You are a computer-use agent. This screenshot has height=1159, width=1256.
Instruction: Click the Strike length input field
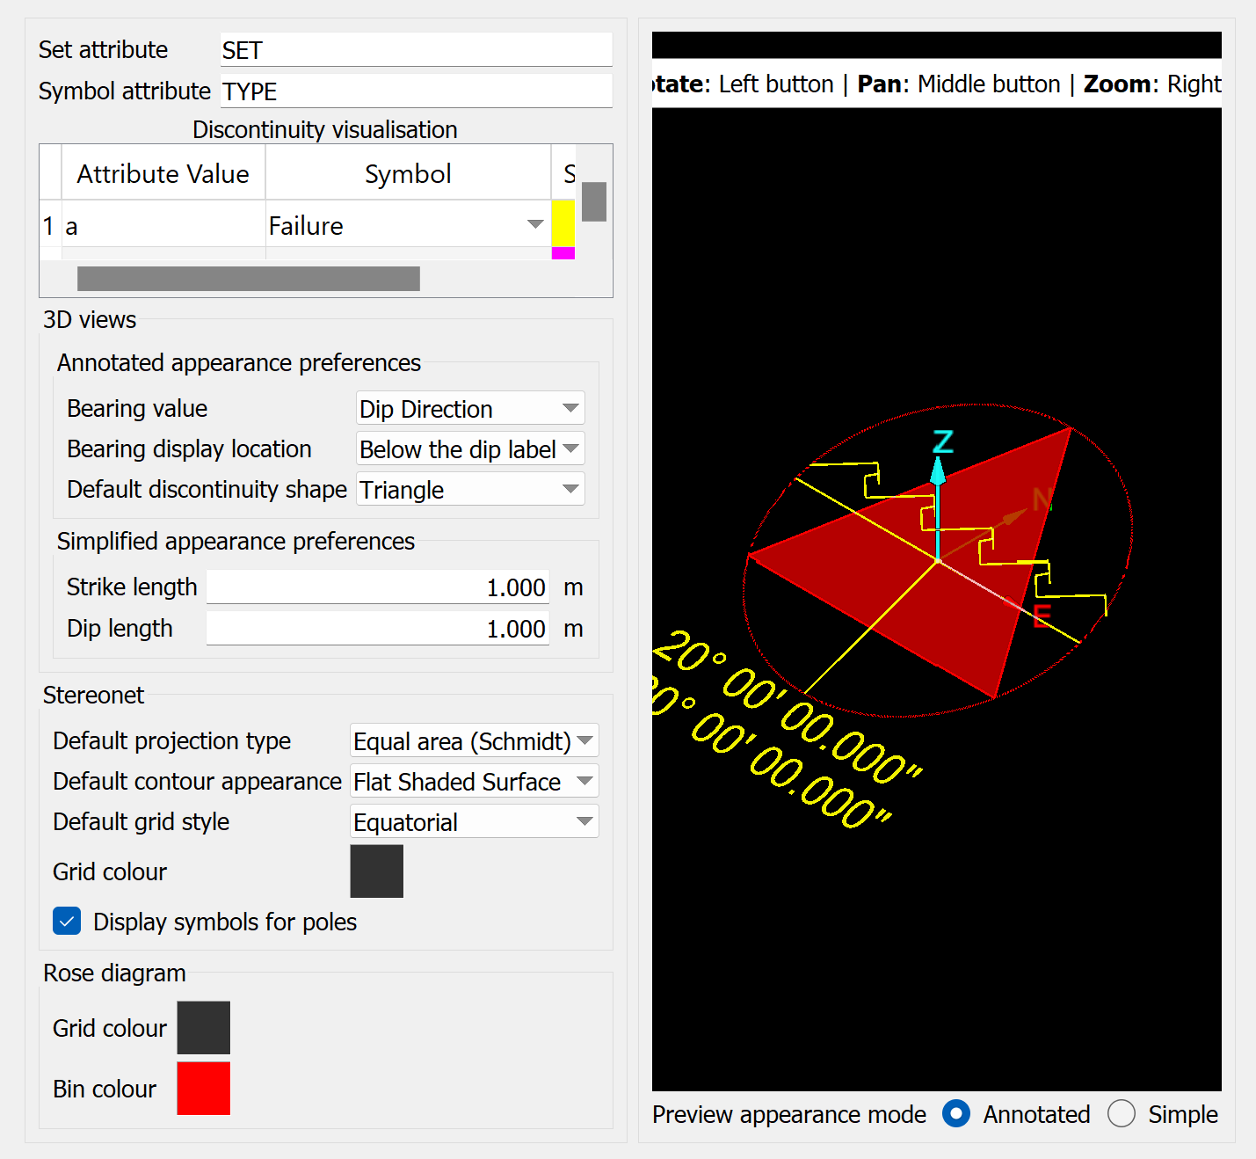tap(378, 587)
